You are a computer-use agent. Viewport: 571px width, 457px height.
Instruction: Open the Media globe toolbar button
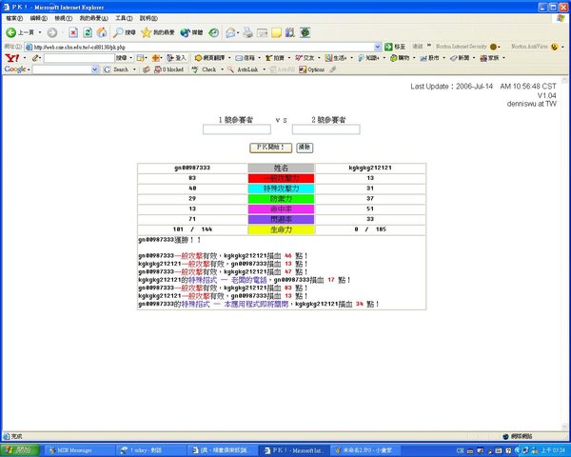(191, 32)
